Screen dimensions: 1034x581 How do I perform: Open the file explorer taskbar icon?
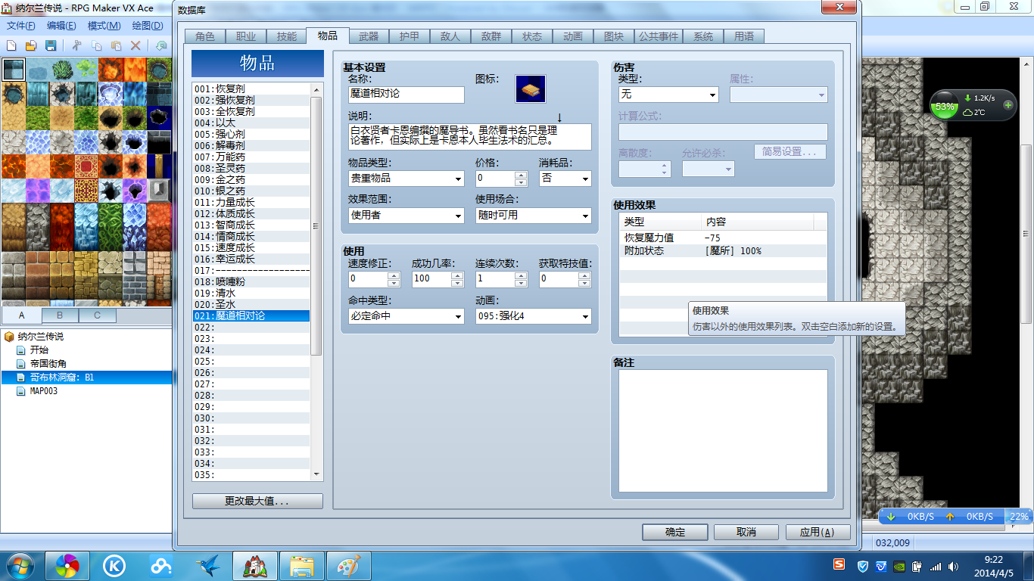(x=302, y=566)
